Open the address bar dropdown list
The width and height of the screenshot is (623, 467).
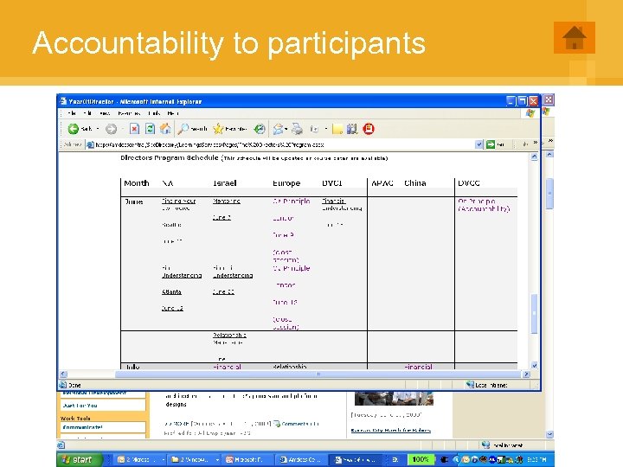[479, 144]
